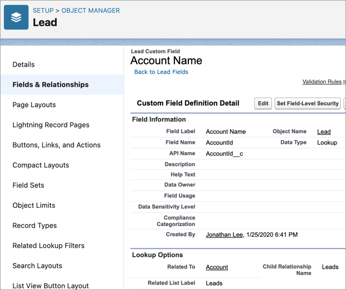346x290 pixels.
Task: Open Jonathan Lee user link
Action: coord(224,235)
